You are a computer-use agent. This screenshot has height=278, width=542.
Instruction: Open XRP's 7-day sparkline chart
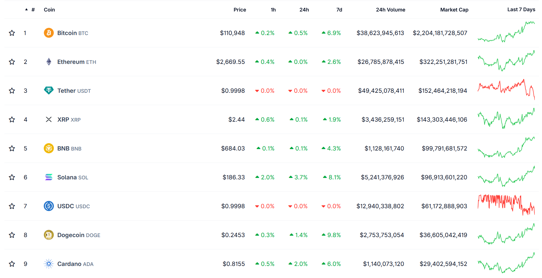506,118
